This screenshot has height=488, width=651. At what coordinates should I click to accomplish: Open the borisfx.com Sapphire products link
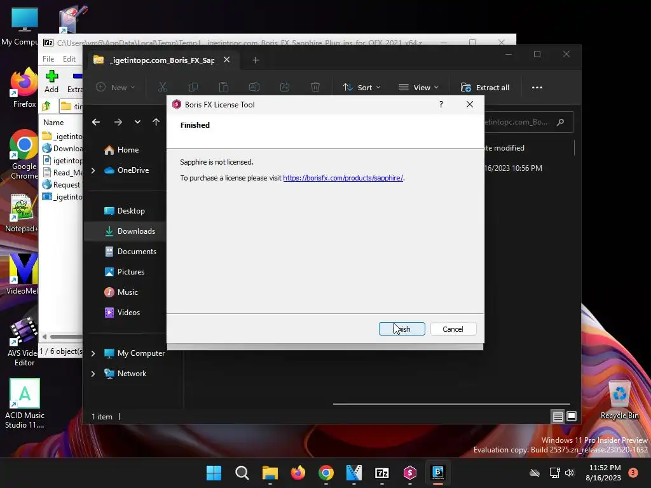[x=343, y=178]
